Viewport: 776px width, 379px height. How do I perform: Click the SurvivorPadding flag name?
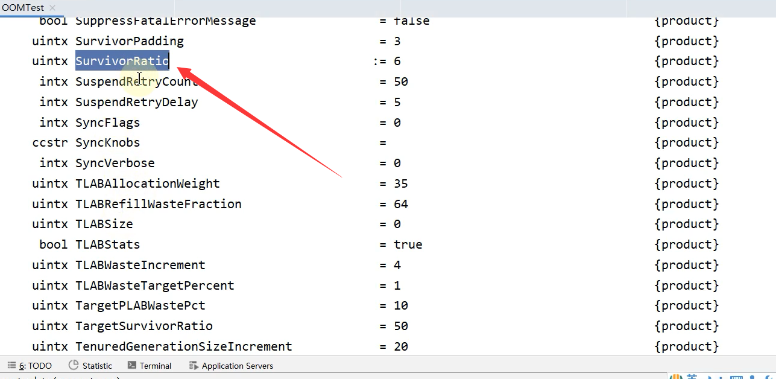(x=130, y=41)
